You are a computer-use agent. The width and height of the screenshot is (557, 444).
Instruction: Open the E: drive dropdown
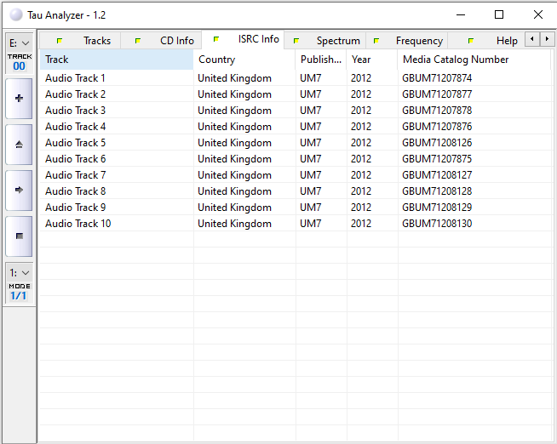pos(20,43)
